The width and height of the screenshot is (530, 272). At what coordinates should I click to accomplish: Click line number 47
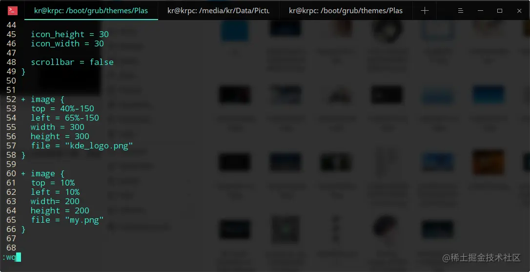point(11,53)
